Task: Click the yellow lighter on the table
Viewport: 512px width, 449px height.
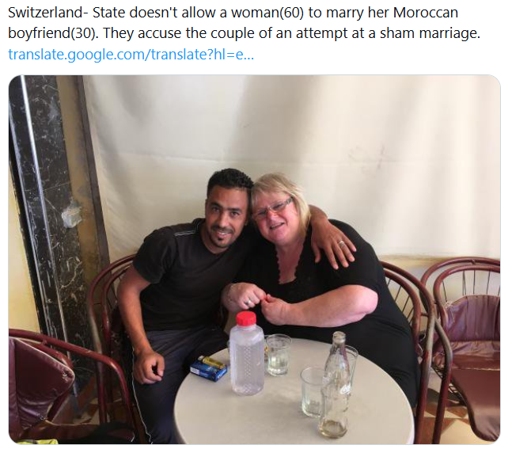Action: (x=211, y=361)
